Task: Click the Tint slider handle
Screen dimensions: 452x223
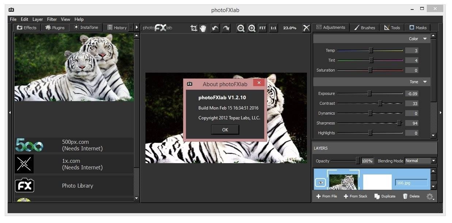Action: [x=371, y=60]
